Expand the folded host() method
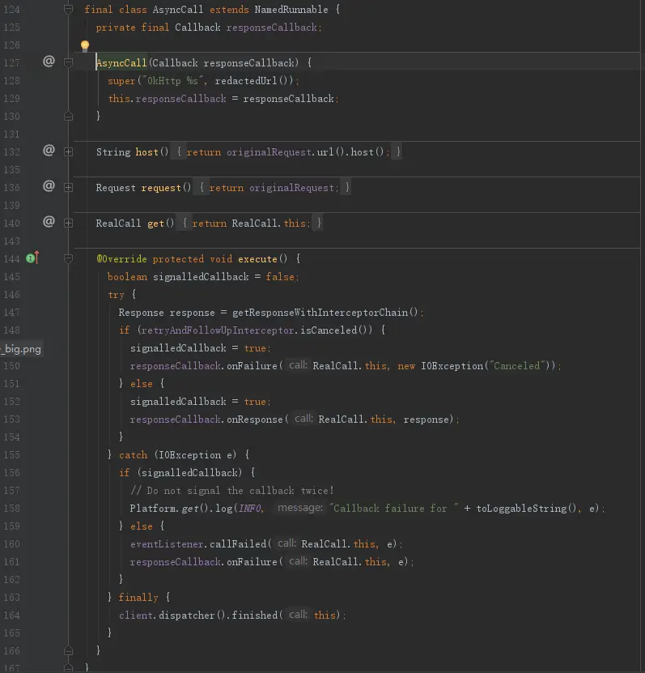645x673 pixels. click(x=68, y=152)
